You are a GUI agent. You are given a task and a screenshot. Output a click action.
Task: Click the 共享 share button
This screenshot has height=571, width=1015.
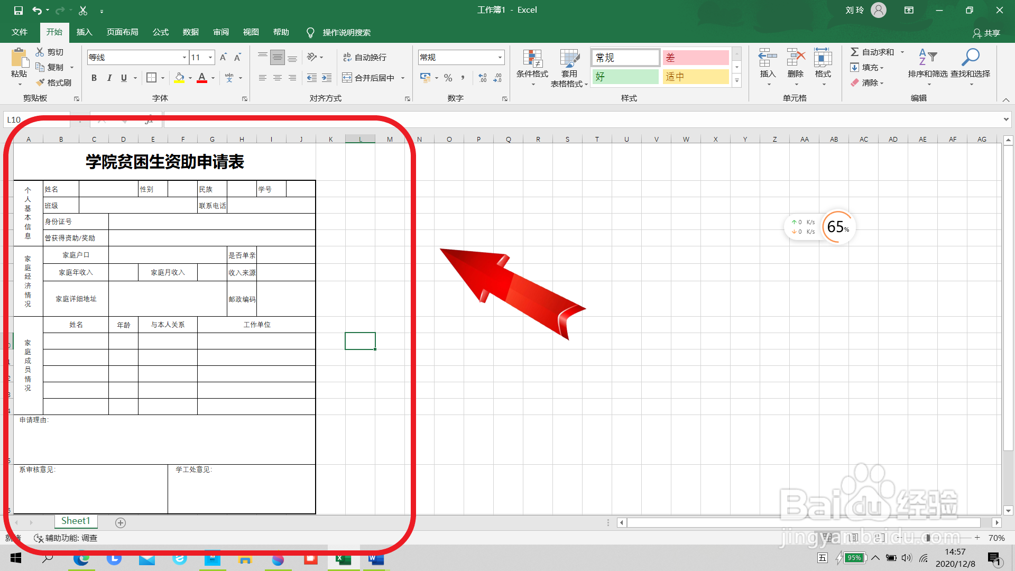coord(986,33)
